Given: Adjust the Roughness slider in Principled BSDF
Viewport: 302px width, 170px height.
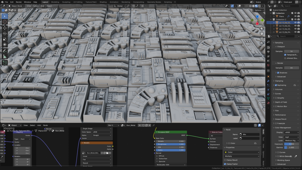Looking at the screenshot, I should [x=171, y=144].
